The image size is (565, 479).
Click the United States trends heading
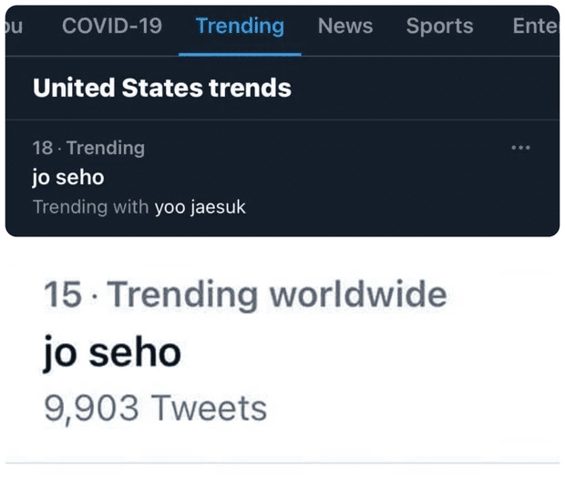point(162,88)
